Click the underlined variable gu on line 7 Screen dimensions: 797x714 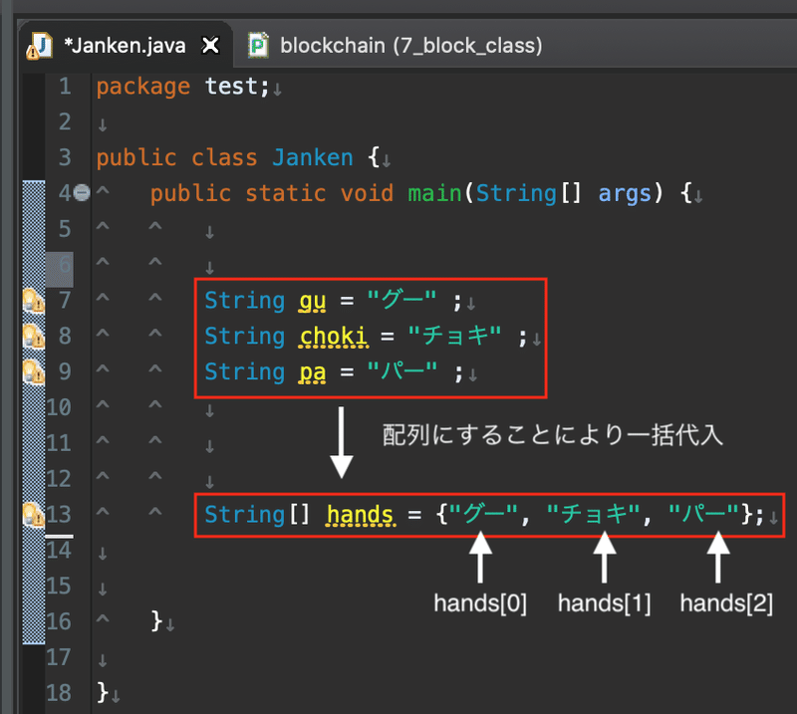[x=312, y=300]
